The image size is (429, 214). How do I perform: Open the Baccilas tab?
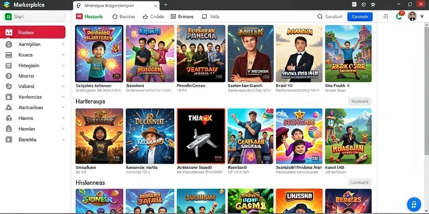click(124, 17)
